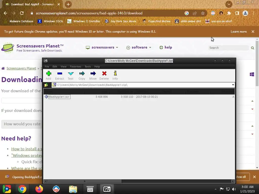Open the Screensavers Planet breadcrumb link

[x=21, y=68]
